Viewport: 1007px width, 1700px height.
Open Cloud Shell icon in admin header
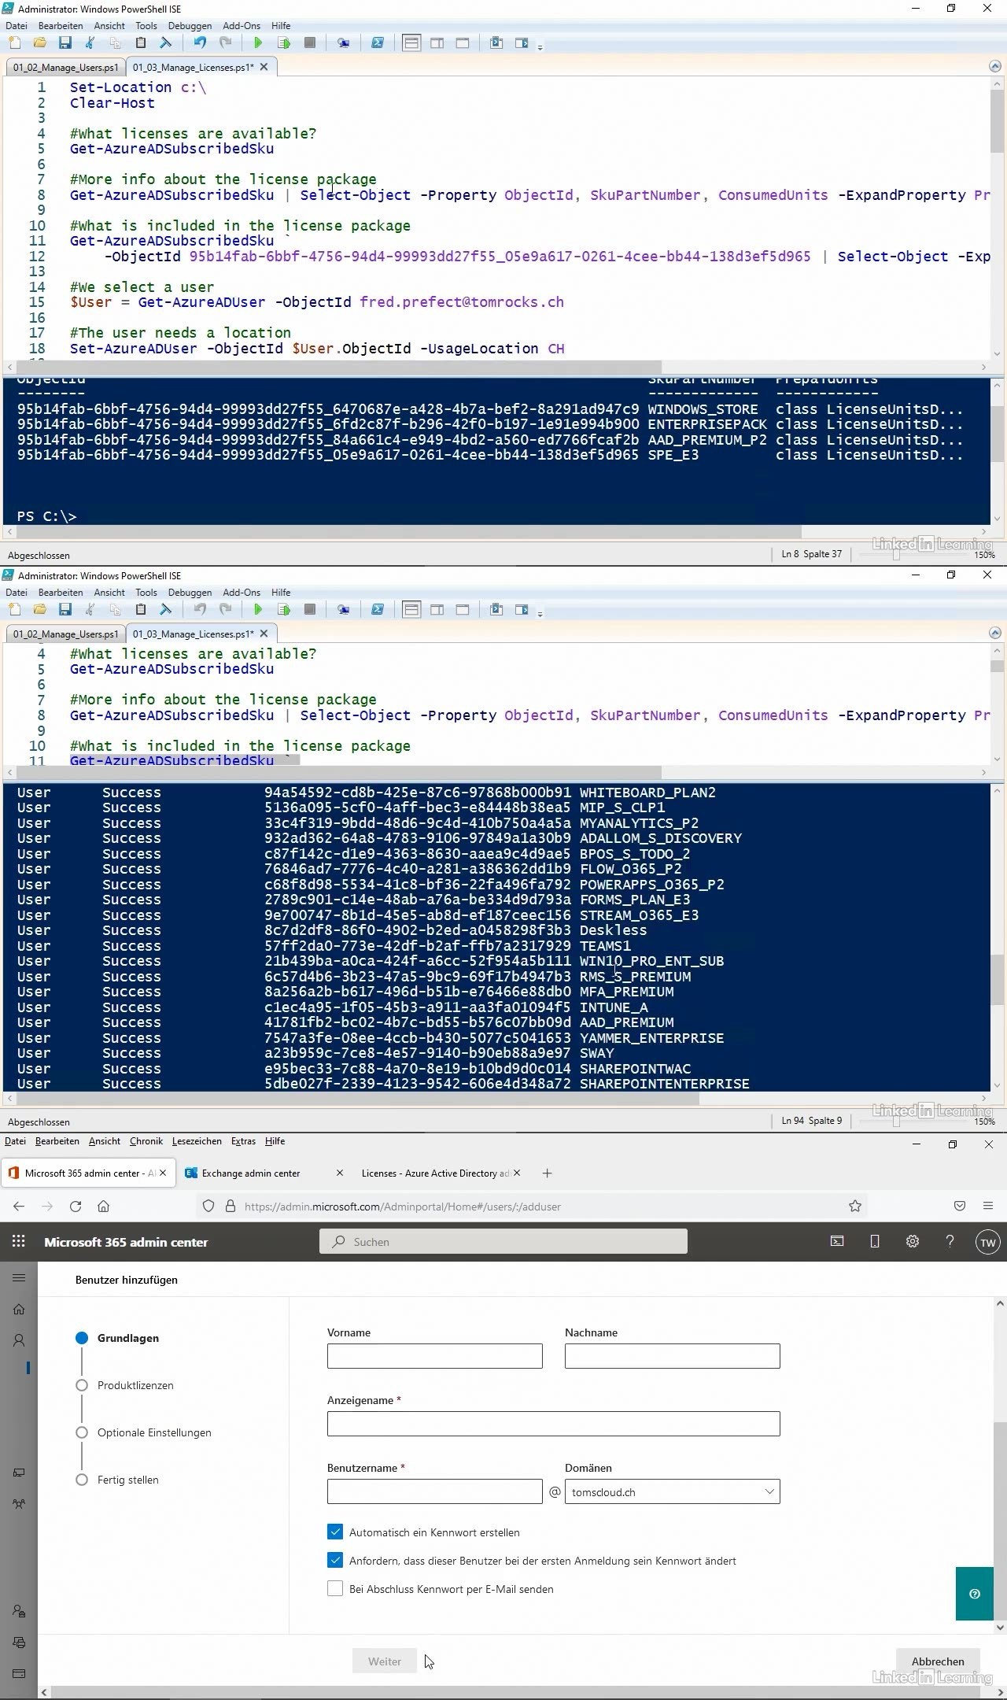point(837,1241)
